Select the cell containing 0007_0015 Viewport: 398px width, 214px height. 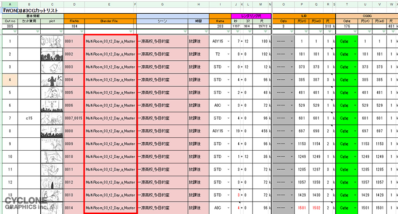click(73, 118)
